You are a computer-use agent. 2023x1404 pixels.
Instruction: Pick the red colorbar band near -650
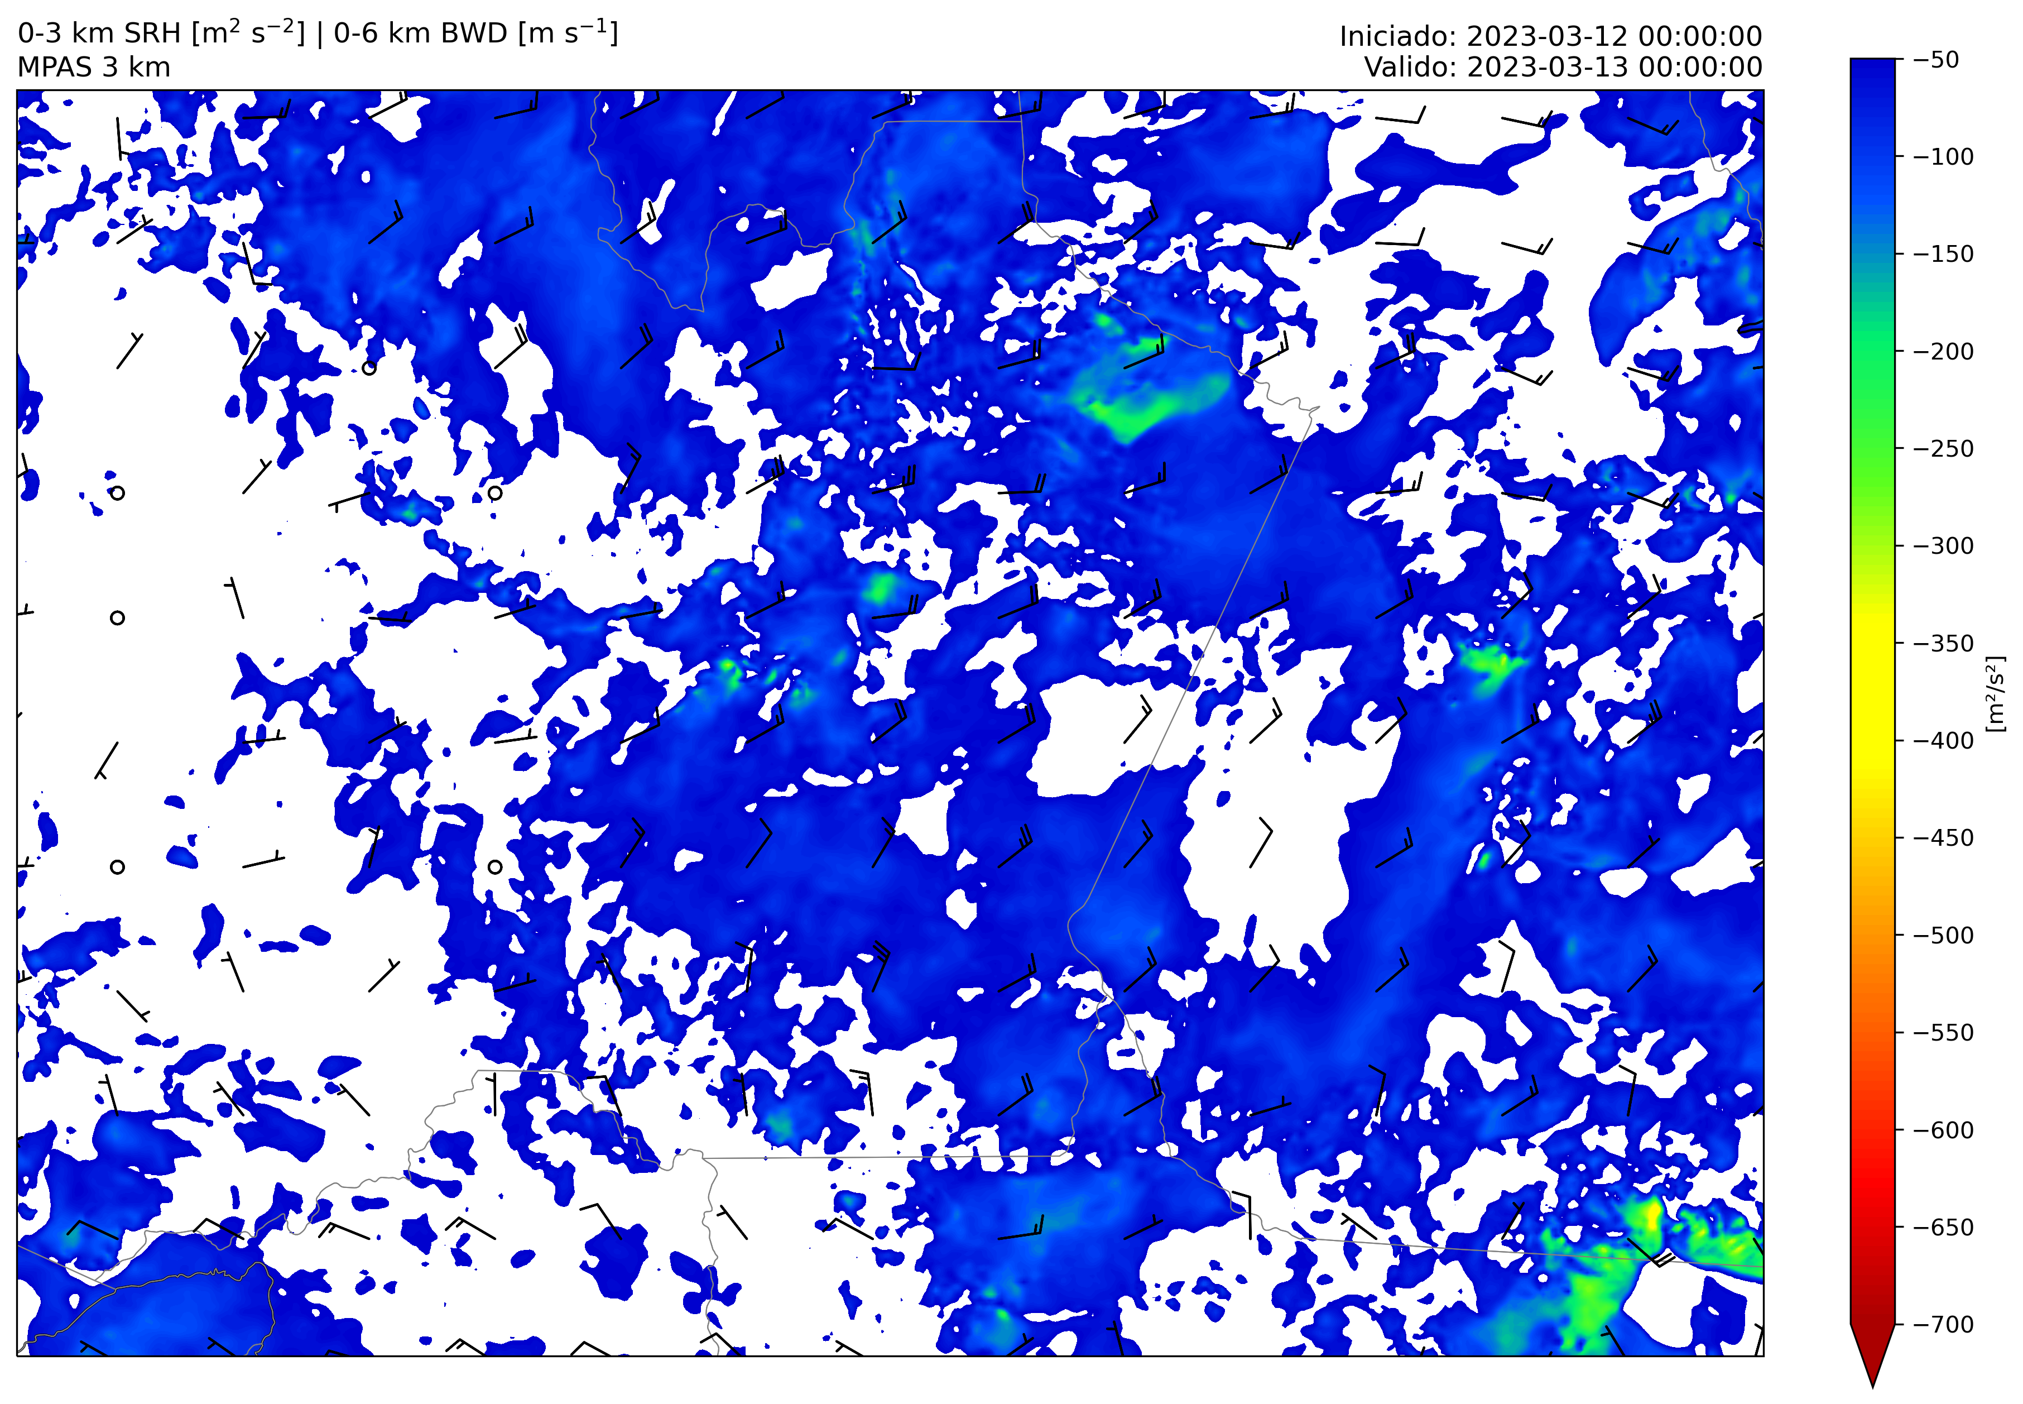coord(1872,1226)
